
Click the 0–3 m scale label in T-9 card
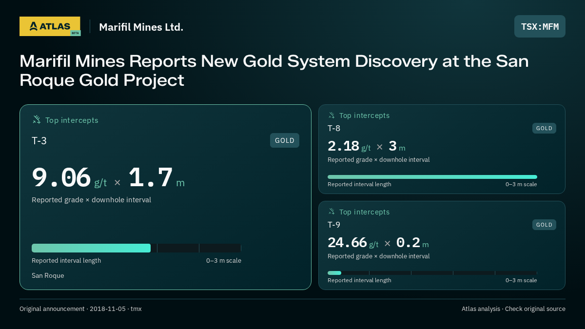(x=521, y=280)
